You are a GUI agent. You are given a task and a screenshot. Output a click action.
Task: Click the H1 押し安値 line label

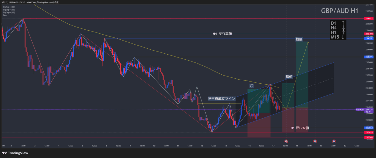(300, 128)
